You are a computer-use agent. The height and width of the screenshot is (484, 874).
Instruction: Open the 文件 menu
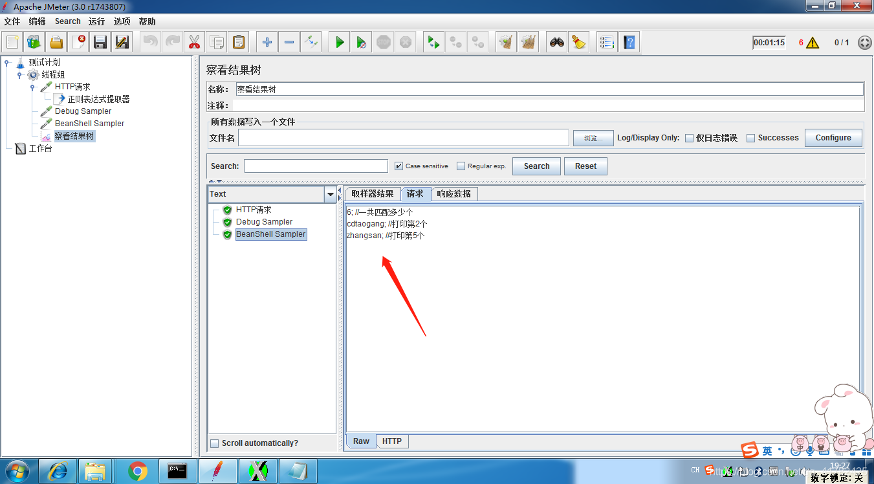(12, 21)
